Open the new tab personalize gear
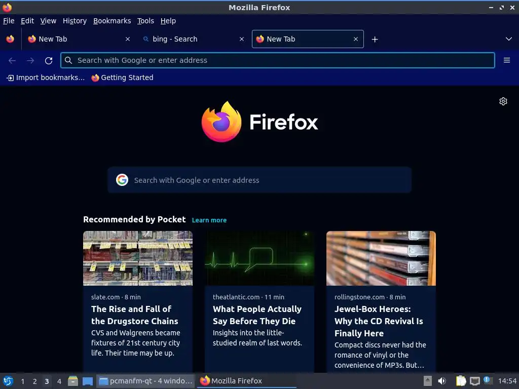This screenshot has height=389, width=519. pyautogui.click(x=503, y=101)
